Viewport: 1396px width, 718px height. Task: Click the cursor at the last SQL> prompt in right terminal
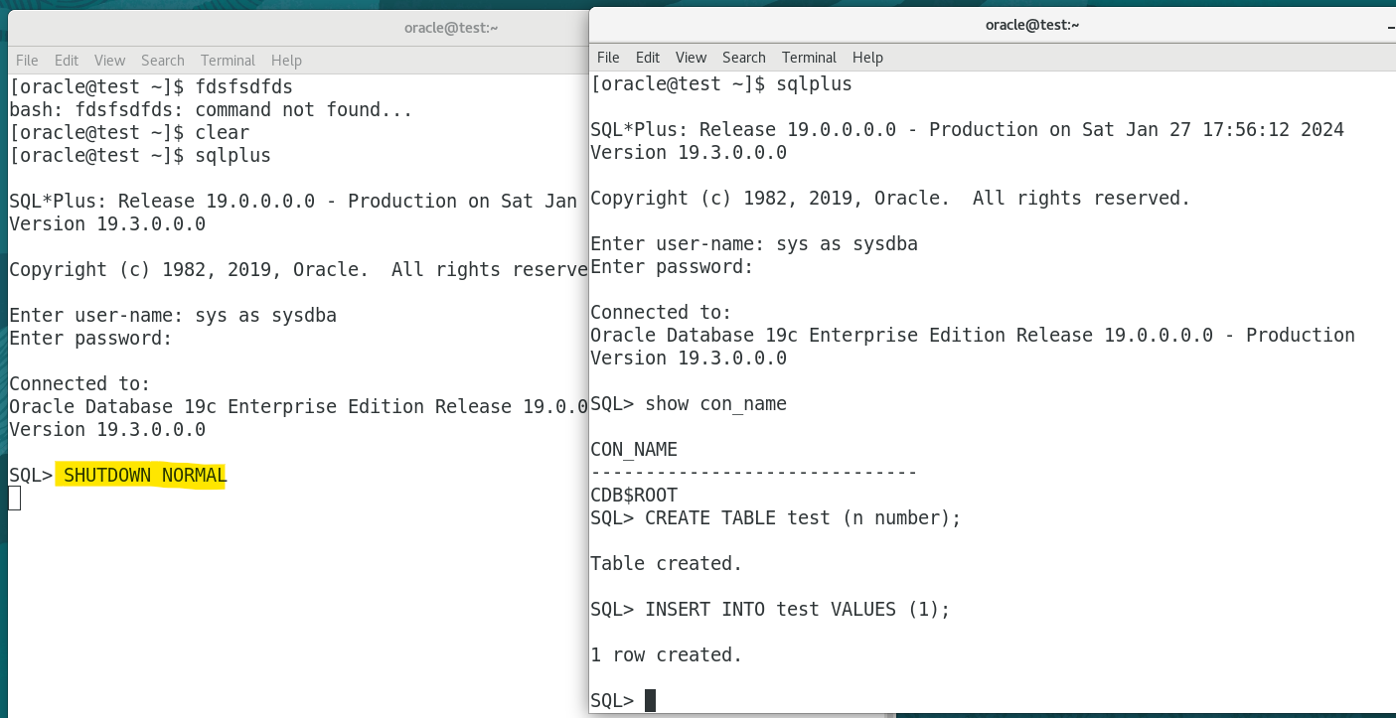651,701
